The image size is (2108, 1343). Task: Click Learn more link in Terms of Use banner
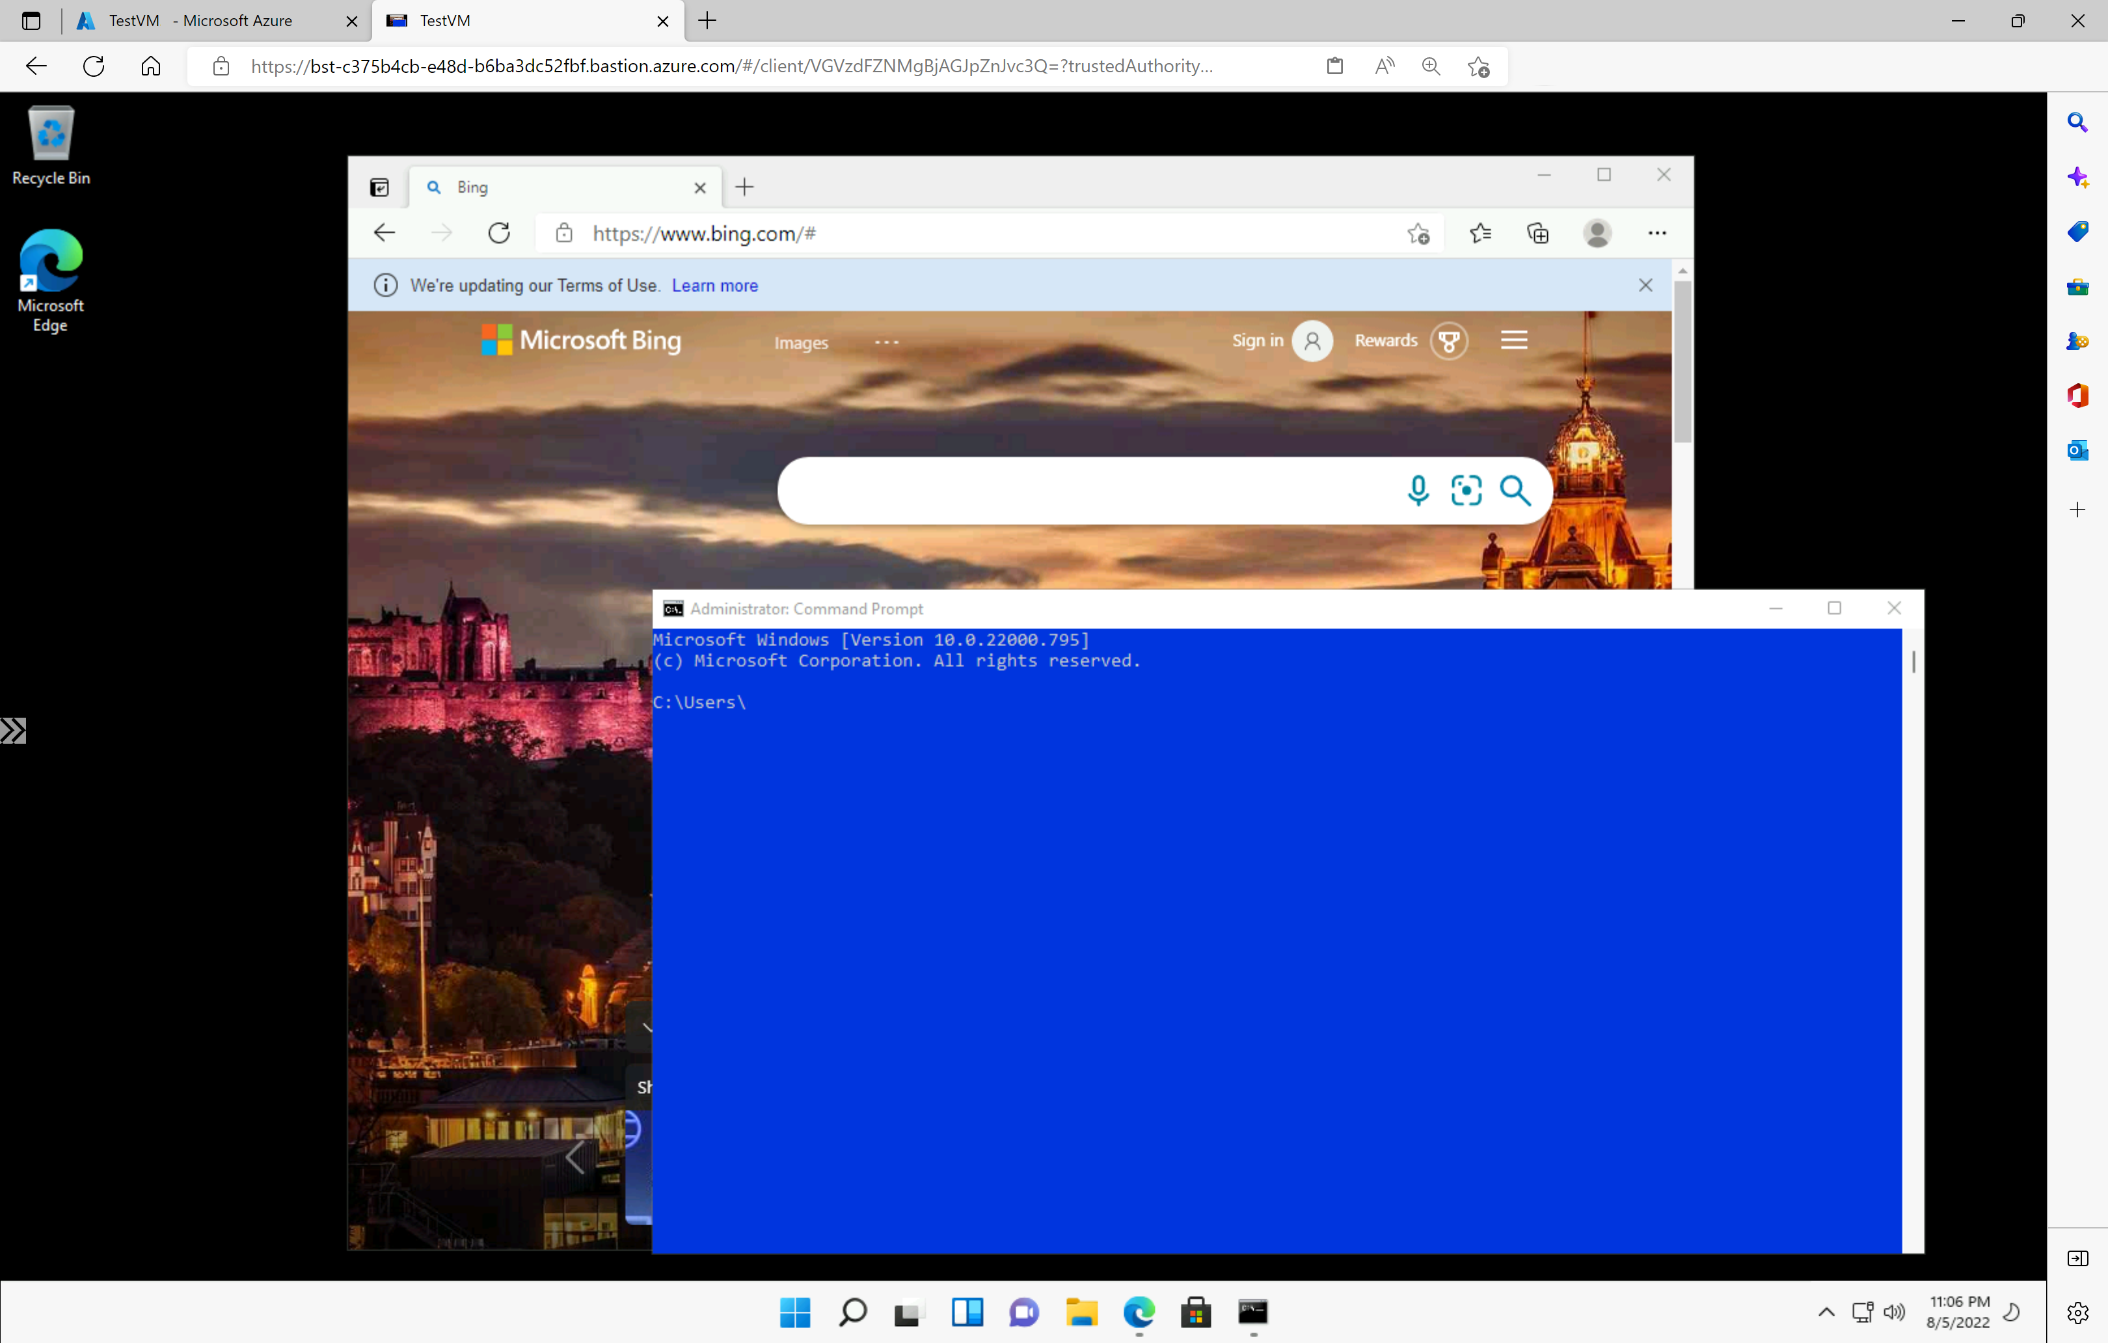(714, 286)
